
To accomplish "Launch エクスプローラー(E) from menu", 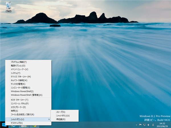I will 28,107.
